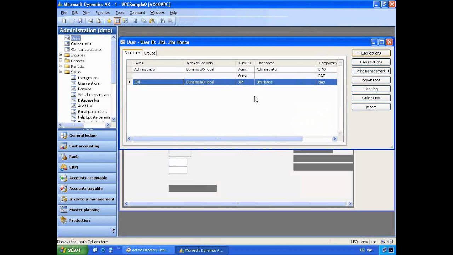
Task: Expand the Inquiries tree node
Action: [x=61, y=55]
